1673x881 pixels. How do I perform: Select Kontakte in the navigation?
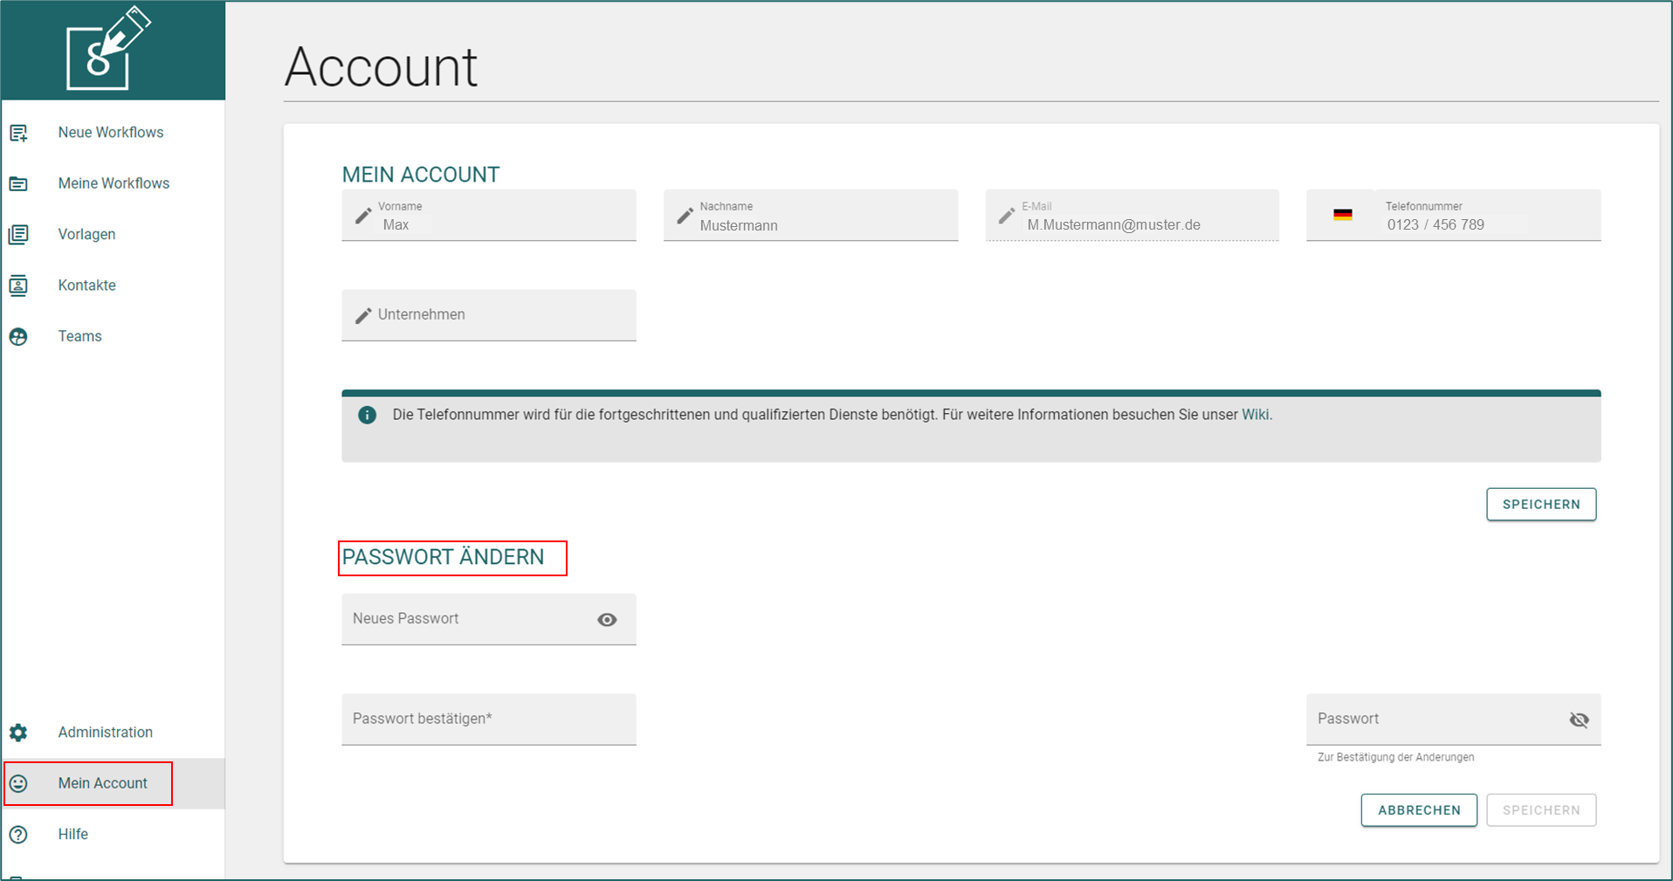click(x=113, y=286)
